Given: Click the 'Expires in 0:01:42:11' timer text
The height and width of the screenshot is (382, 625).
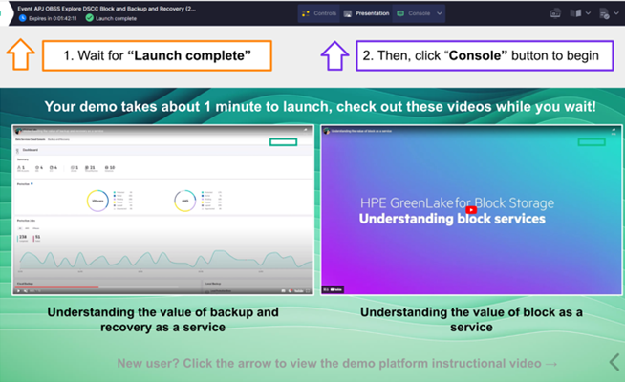Looking at the screenshot, I should point(53,18).
